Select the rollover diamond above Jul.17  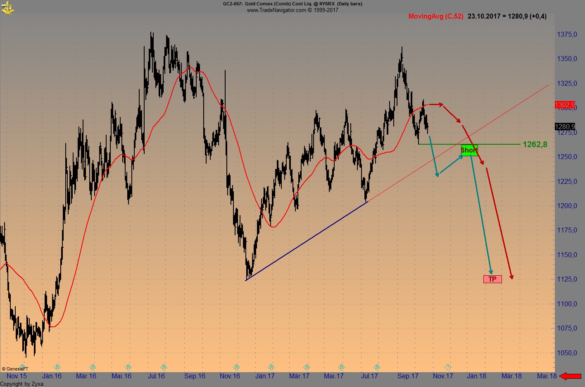pos(376,367)
